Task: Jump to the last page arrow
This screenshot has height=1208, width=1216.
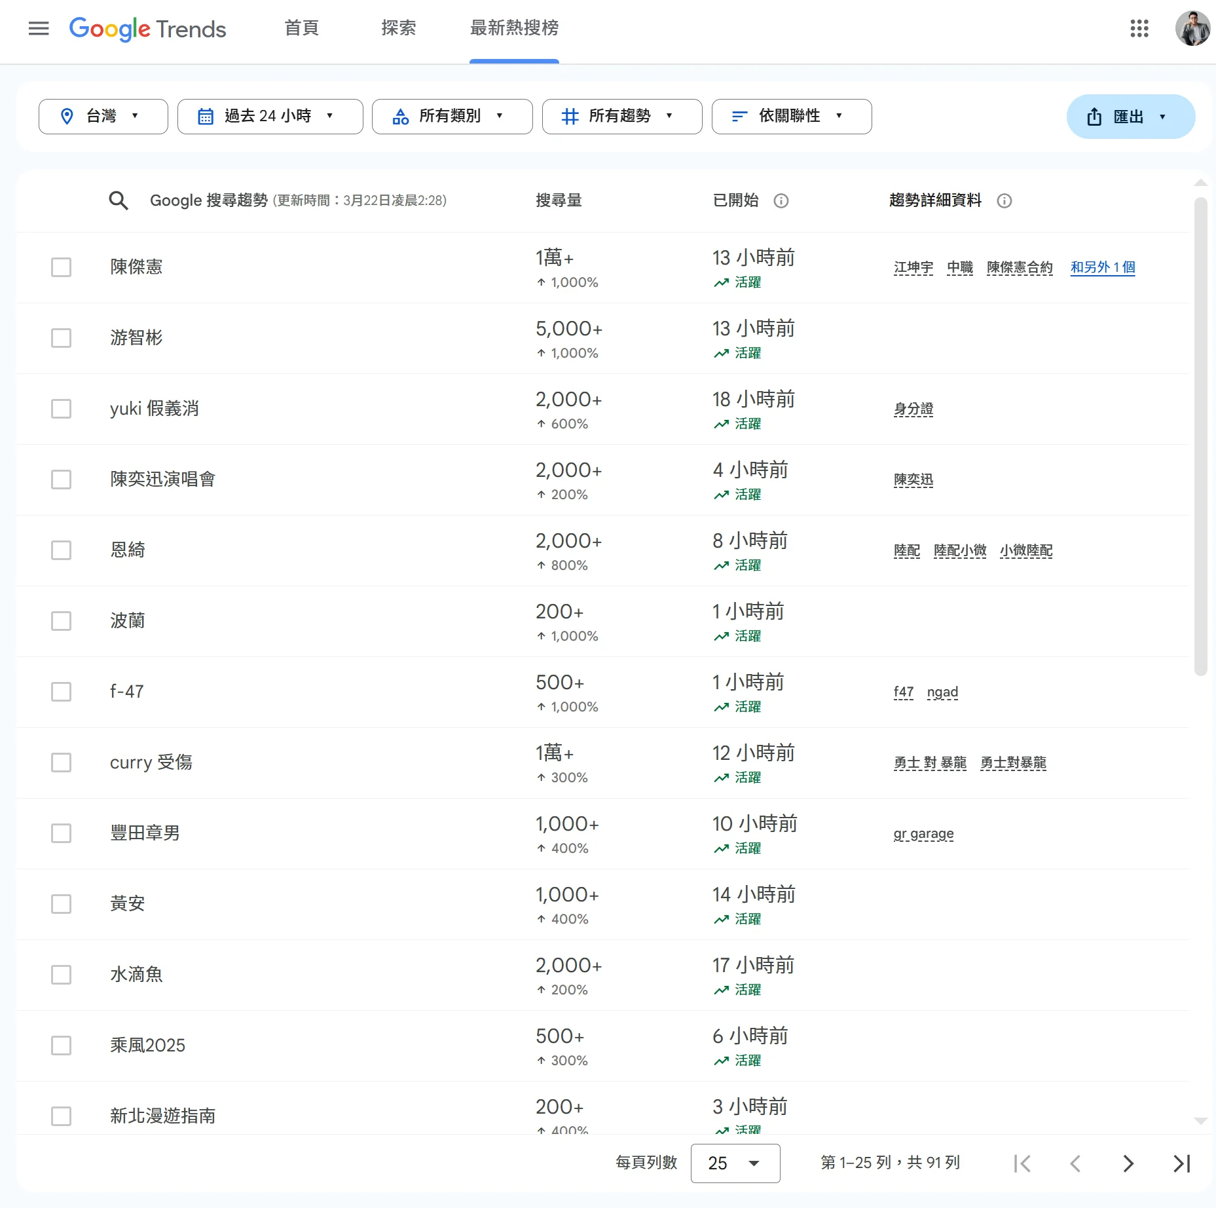Action: pyautogui.click(x=1181, y=1163)
